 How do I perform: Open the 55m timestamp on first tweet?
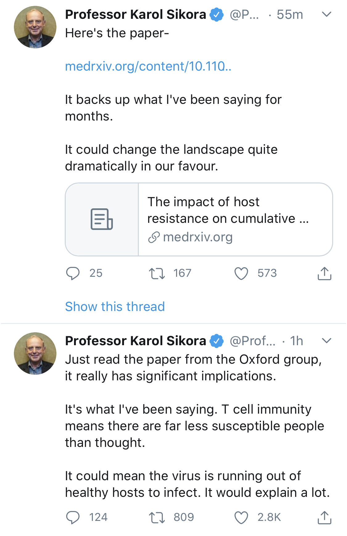290,14
